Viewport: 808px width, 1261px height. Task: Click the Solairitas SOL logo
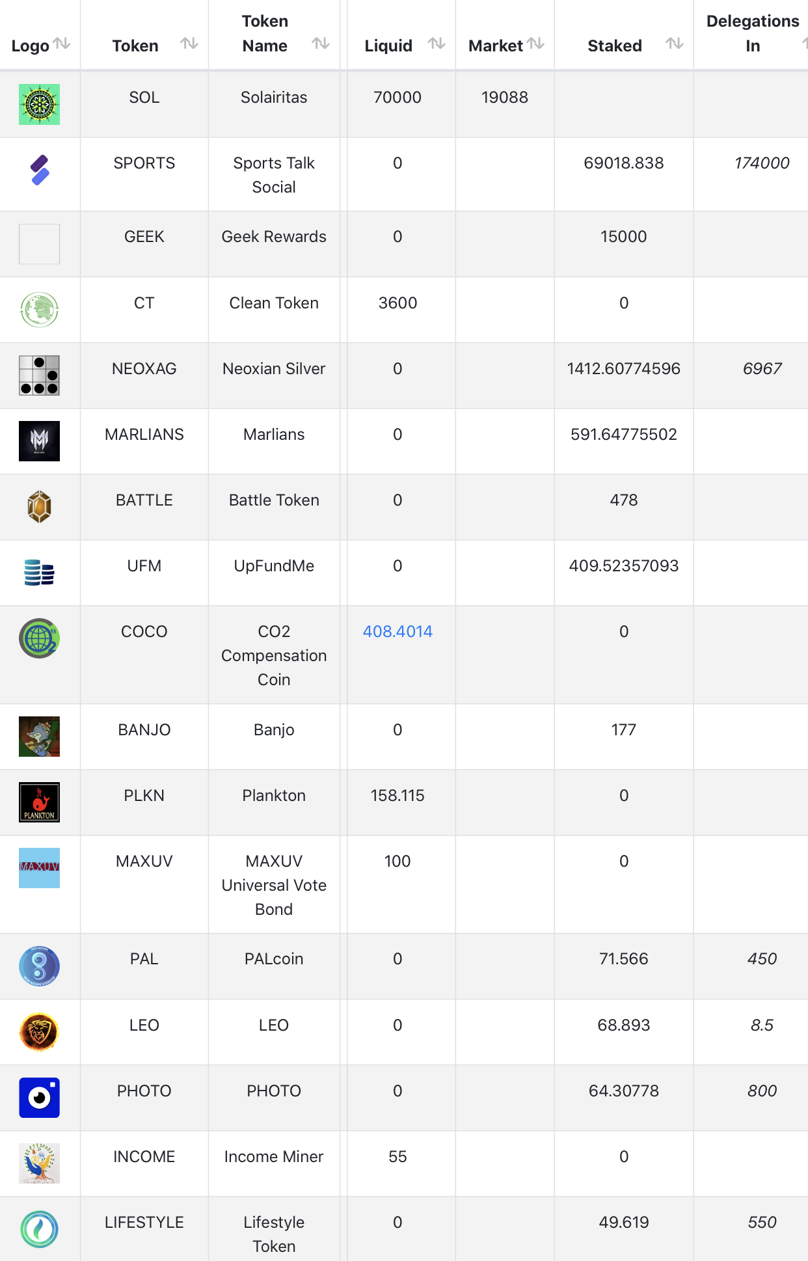39,104
